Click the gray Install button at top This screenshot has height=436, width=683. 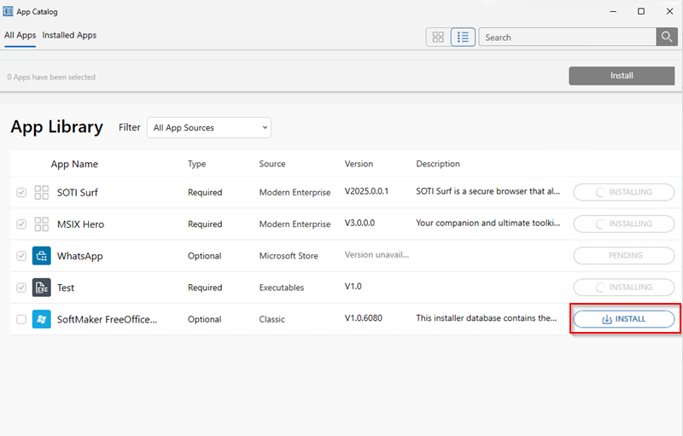coord(622,76)
